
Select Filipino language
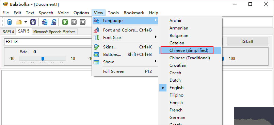point(190,95)
